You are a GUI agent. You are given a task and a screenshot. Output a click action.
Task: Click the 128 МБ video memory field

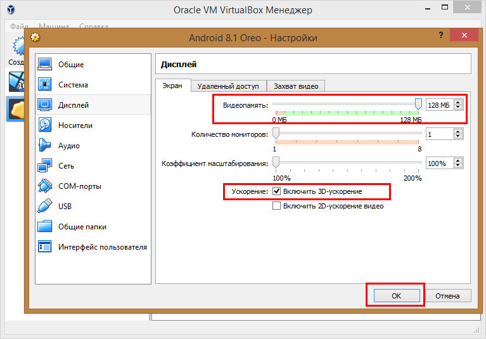coord(440,105)
